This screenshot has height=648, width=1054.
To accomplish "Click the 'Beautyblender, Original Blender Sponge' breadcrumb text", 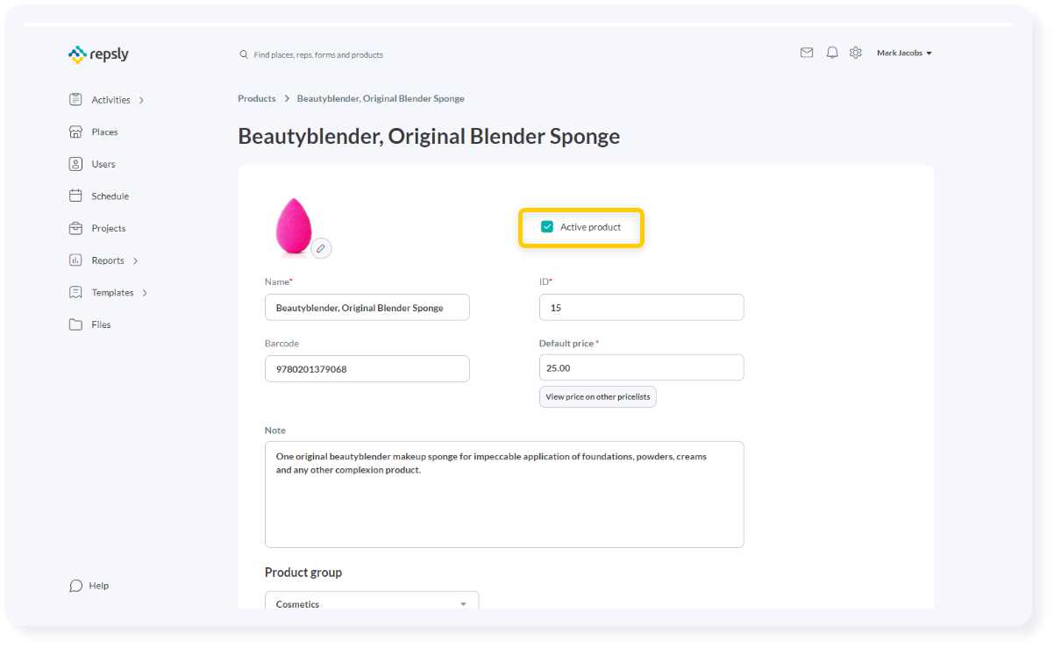I will [381, 99].
